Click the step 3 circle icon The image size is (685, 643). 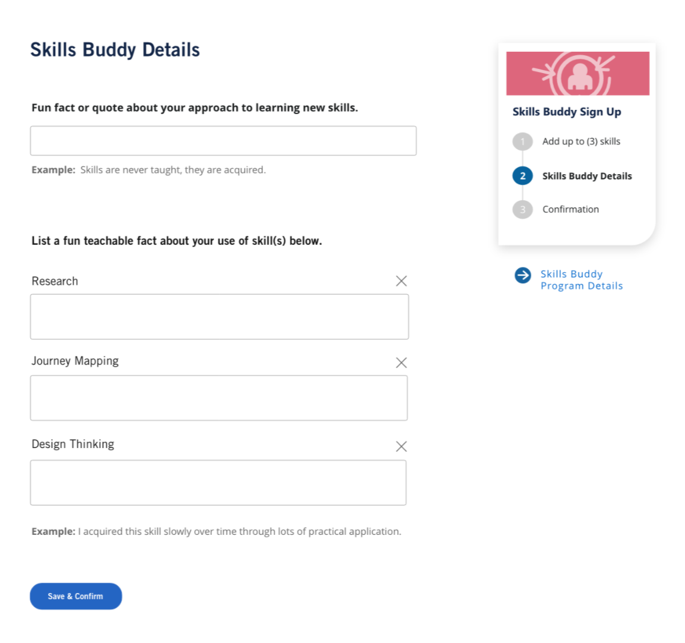click(x=522, y=210)
